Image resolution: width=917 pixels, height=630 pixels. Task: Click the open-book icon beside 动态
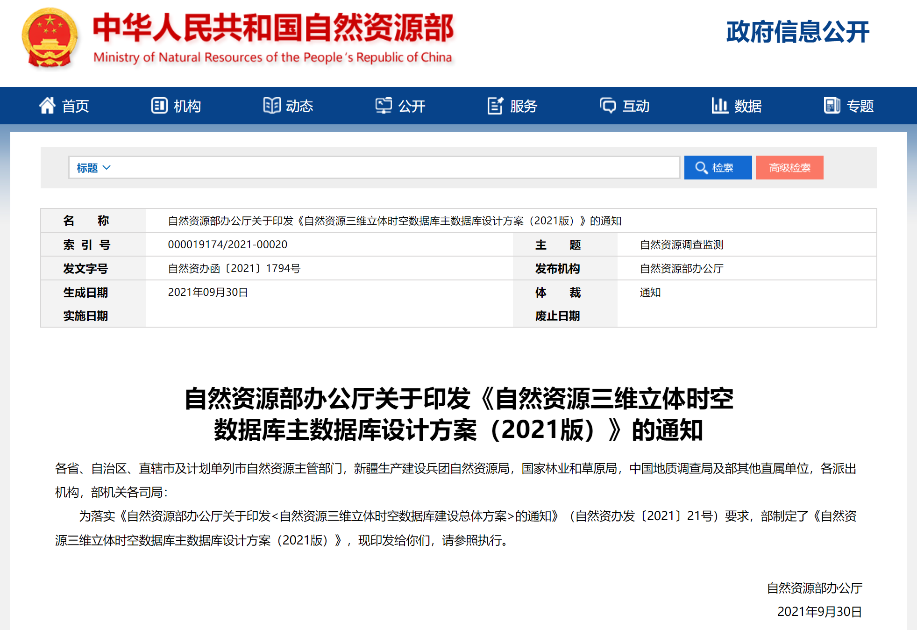[x=271, y=106]
